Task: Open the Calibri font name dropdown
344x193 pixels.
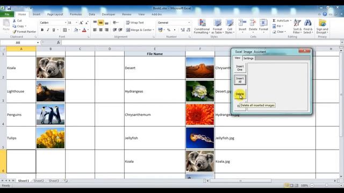Action: click(66, 23)
